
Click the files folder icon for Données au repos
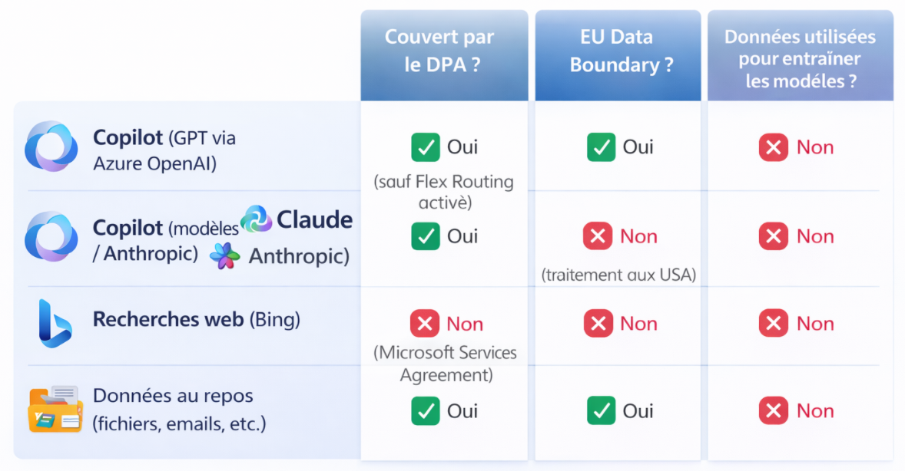pyautogui.click(x=55, y=409)
